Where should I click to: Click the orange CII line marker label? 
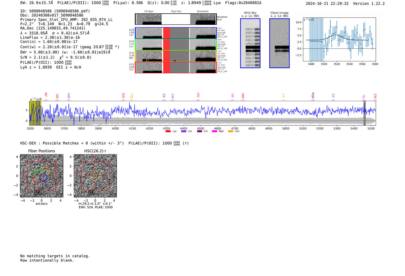tap(283, 96)
